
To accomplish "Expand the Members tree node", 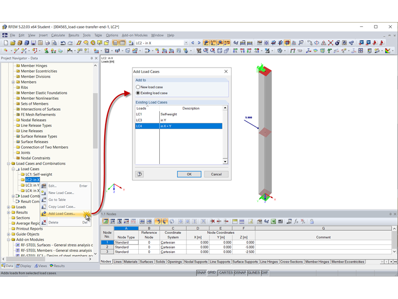I will [13, 82].
